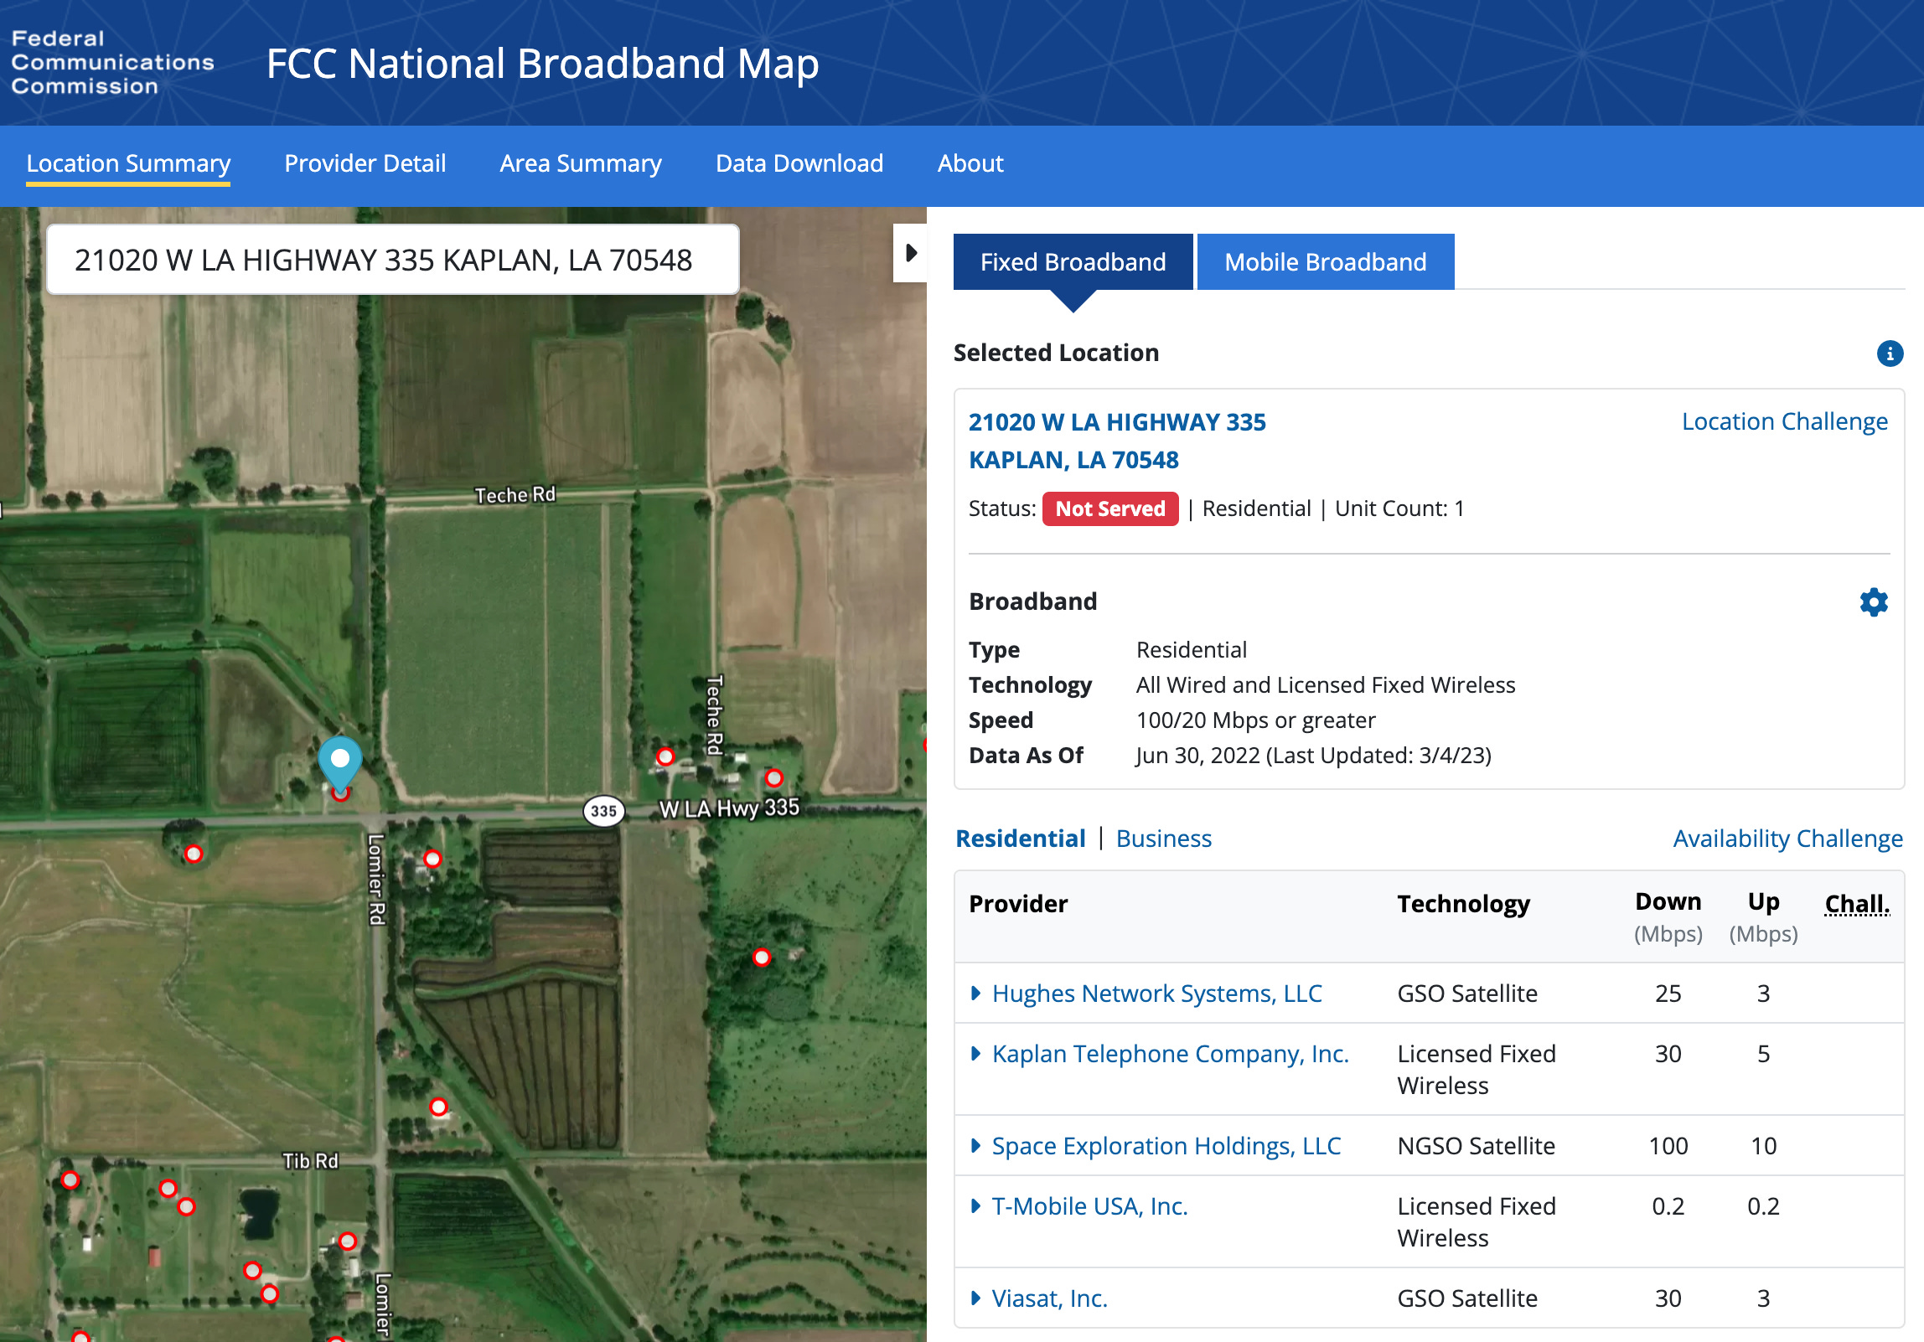Open Data Download page
Viewport: 1924px width, 1342px height.
(799, 163)
